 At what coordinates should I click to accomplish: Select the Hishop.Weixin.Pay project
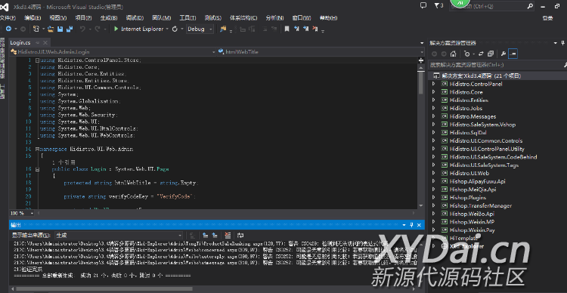coord(472,230)
